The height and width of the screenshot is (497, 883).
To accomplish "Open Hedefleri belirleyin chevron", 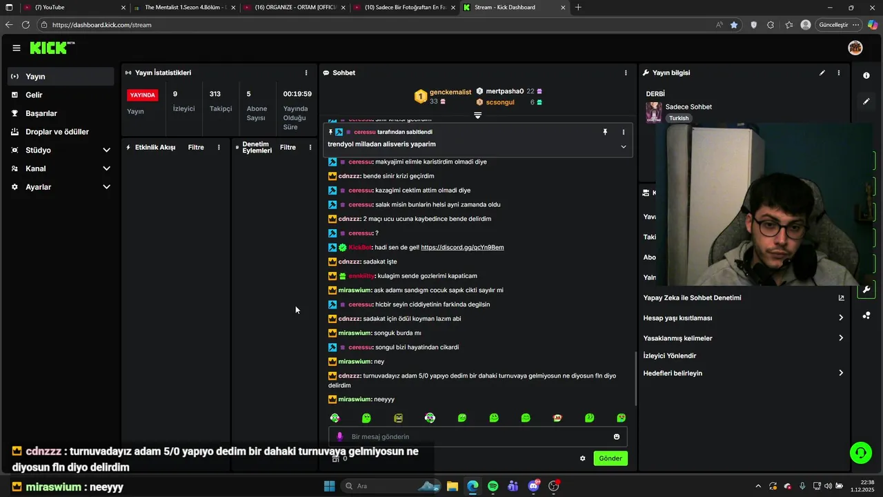I will coord(841,373).
